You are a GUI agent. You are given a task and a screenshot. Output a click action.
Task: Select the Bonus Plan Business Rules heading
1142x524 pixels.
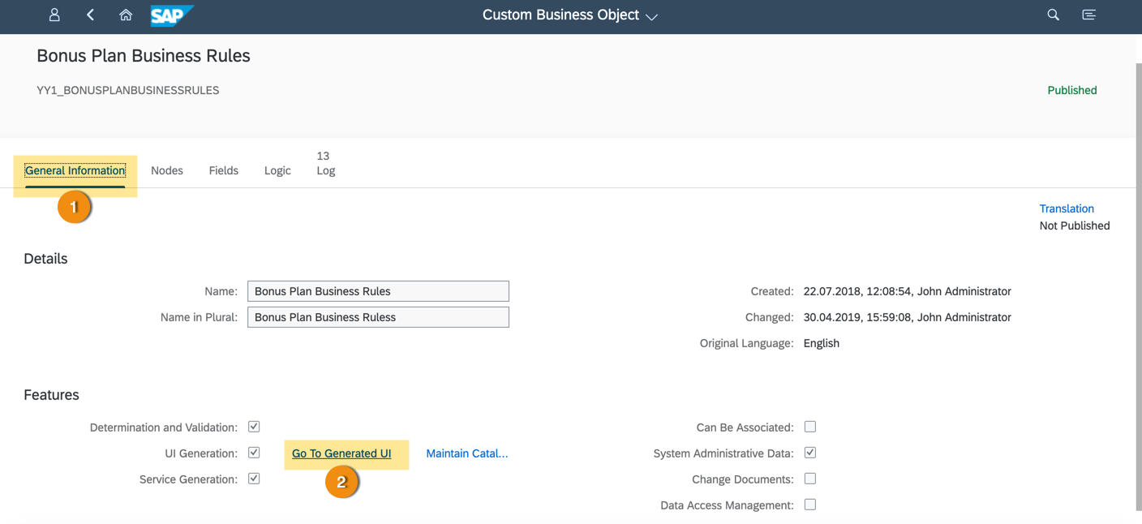144,56
